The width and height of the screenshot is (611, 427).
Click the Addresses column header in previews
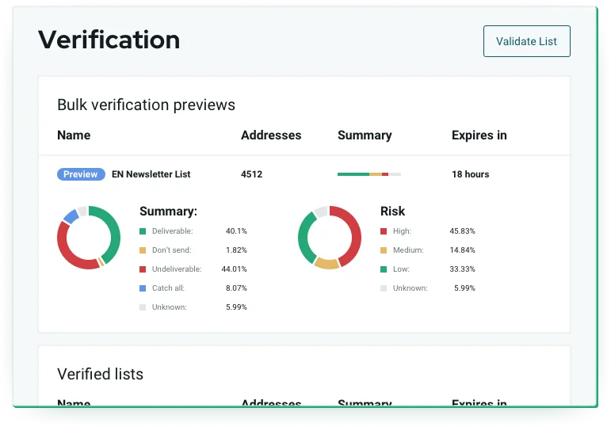click(271, 135)
